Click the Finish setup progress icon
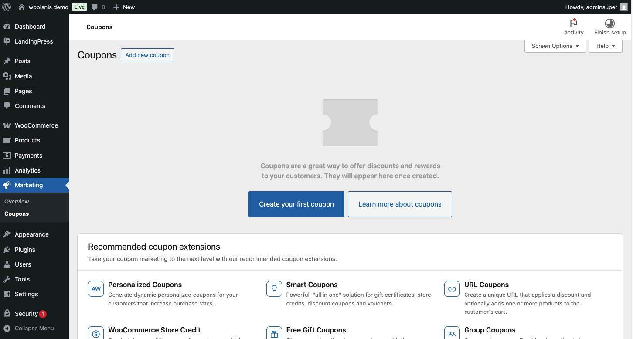 click(x=609, y=23)
